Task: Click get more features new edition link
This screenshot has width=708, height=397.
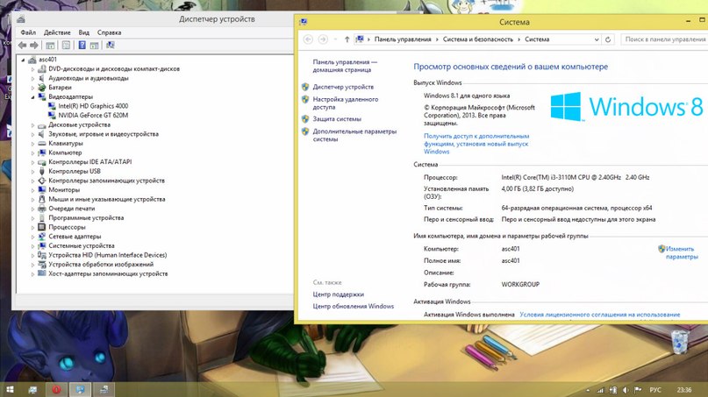Action: (x=476, y=144)
